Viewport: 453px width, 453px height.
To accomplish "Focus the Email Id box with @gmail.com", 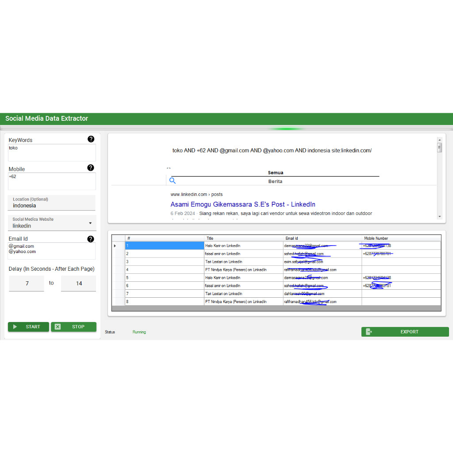I will tap(52, 251).
